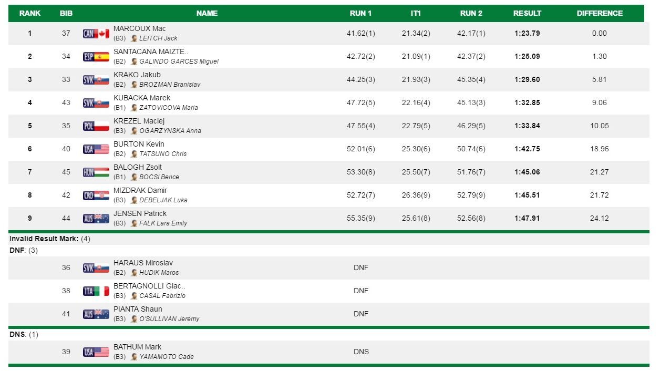Sort by the RANK column header

(30, 13)
